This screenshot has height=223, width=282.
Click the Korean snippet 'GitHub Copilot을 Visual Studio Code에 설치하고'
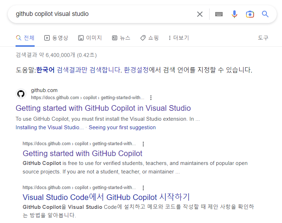pos(84,207)
